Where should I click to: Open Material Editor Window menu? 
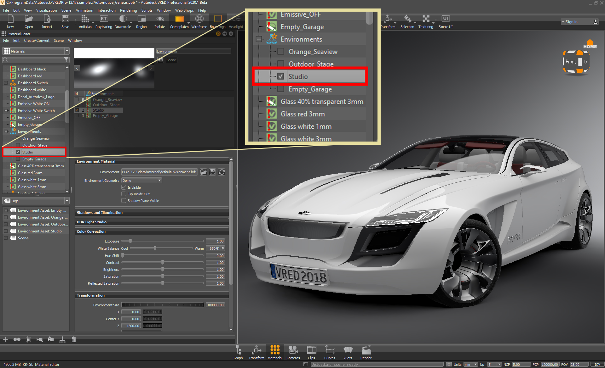click(x=75, y=41)
